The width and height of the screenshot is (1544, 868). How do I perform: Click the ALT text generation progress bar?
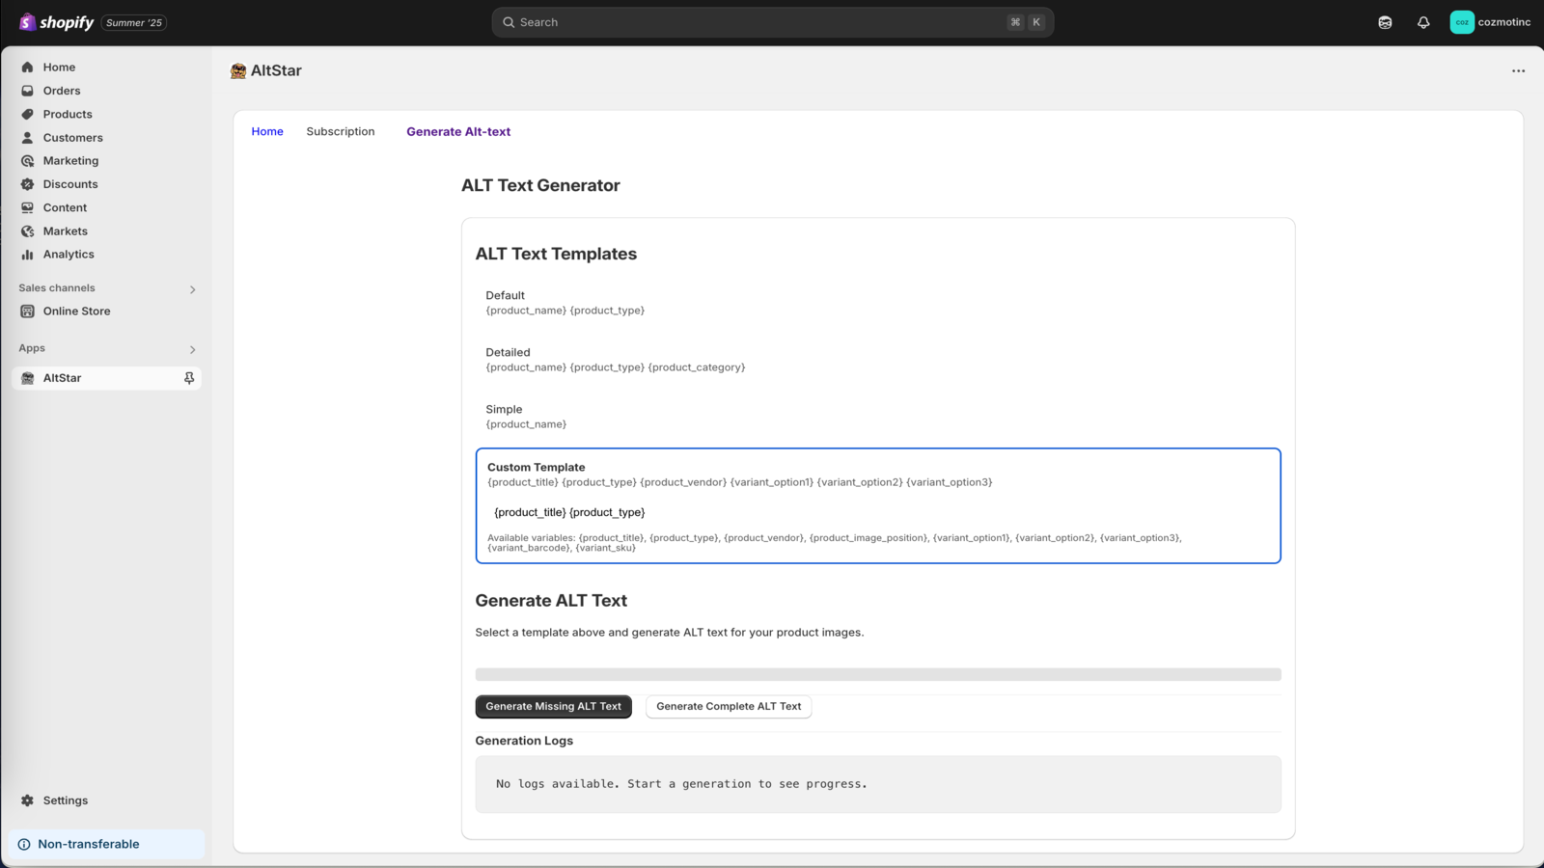pyautogui.click(x=877, y=674)
